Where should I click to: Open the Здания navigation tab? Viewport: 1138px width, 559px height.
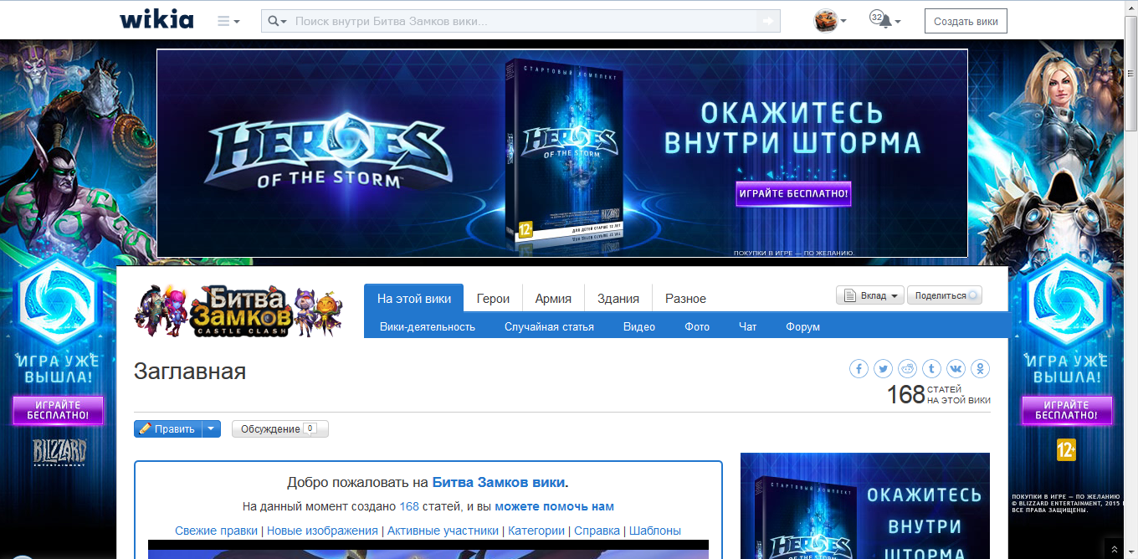[618, 299]
